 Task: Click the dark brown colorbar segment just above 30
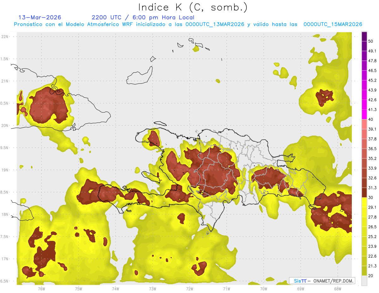364,192
